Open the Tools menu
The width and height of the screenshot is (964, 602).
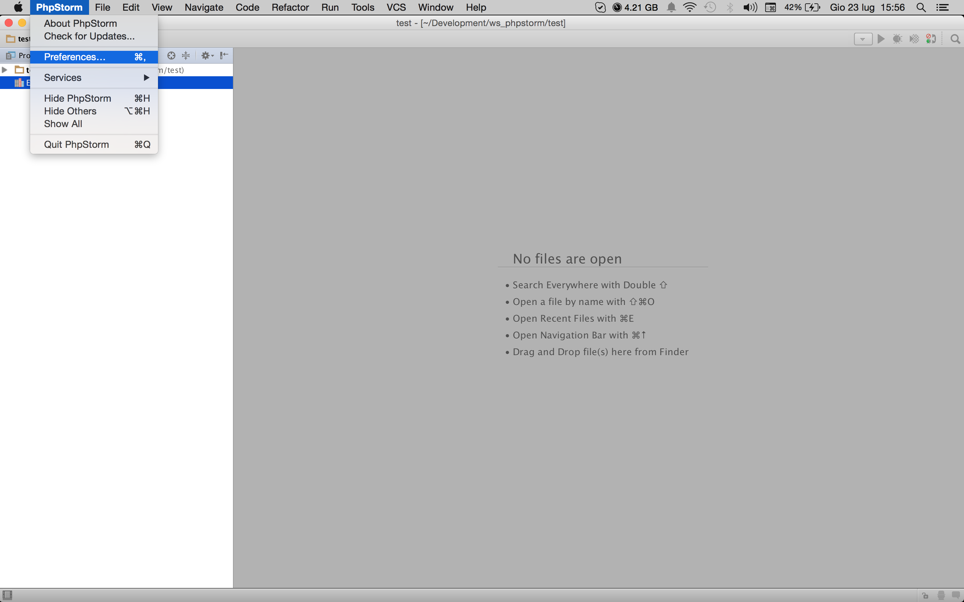(x=363, y=7)
